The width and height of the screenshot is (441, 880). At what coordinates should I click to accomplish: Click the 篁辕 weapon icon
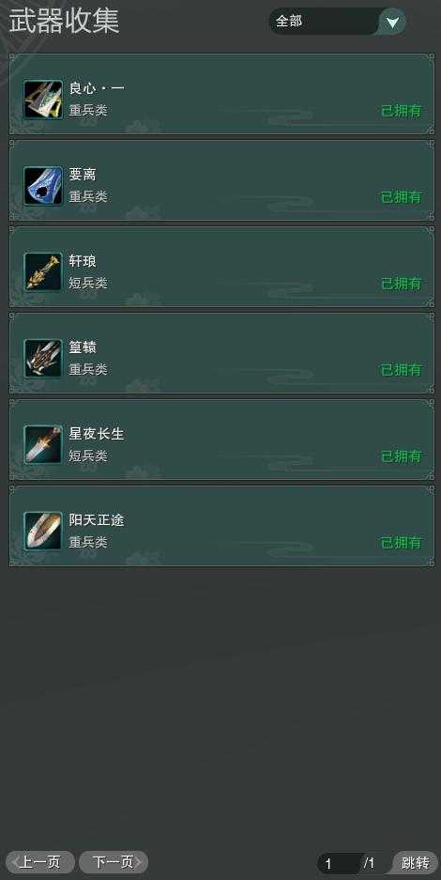(43, 359)
